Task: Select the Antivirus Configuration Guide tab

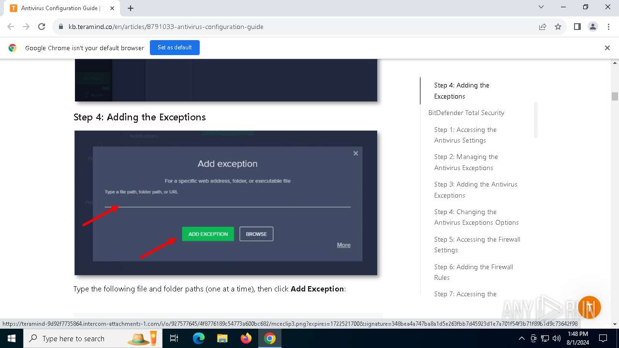Action: [62, 8]
